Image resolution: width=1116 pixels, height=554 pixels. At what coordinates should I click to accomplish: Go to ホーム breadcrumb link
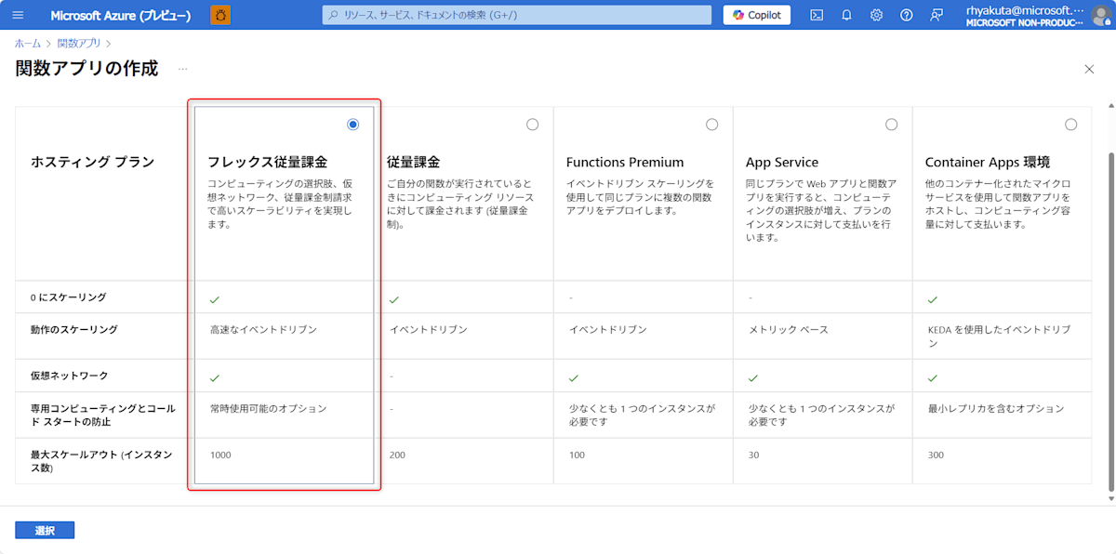click(x=28, y=44)
